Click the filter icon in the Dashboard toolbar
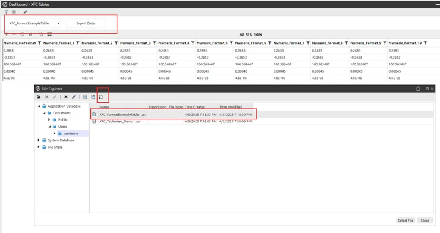Viewport: 440px width, 233px height. pyautogui.click(x=6, y=12)
